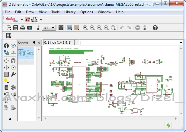Click the Use library books icon
This screenshot has height=132, width=186.
(x=61, y=28)
